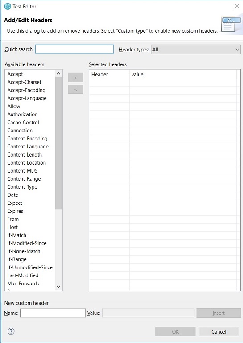Select the Content-Range header
This screenshot has height=343, width=243.
click(24, 179)
